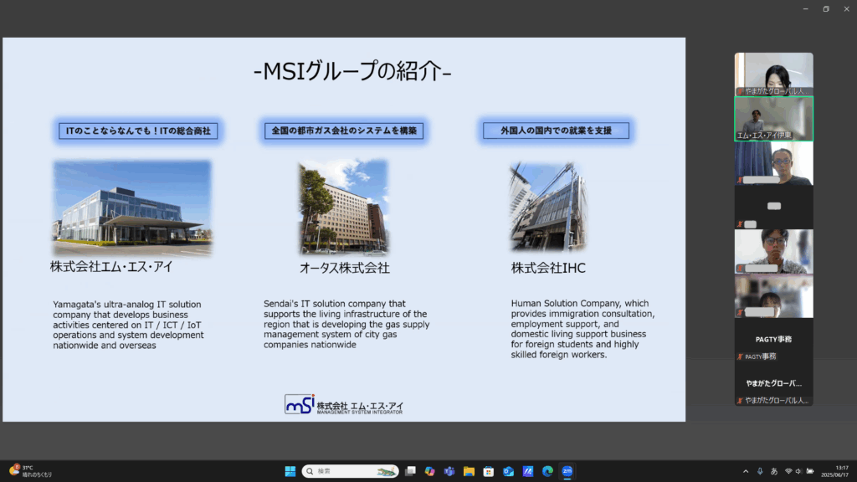Select the エム・エス・アイ伊東 speaker video tile
Viewport: 857px width, 482px height.
(773, 119)
